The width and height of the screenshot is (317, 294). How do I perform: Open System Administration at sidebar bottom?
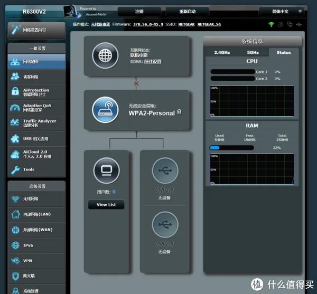36,290
